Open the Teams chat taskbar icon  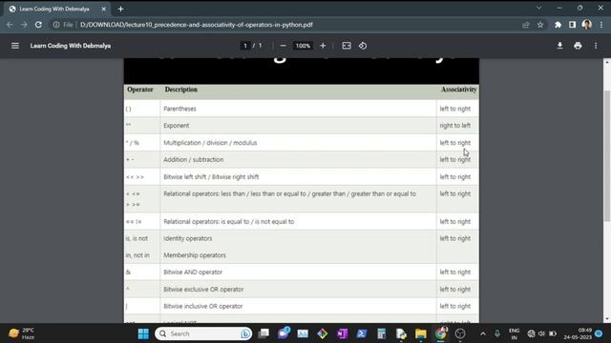tap(284, 333)
